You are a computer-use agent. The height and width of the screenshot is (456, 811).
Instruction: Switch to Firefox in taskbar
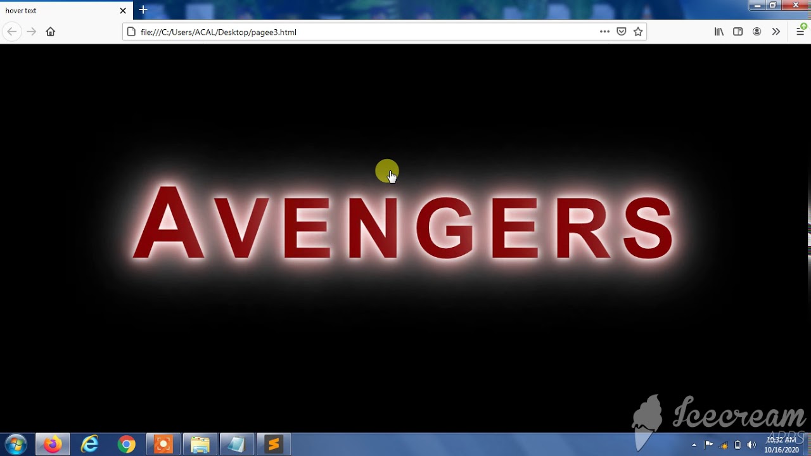(53, 445)
